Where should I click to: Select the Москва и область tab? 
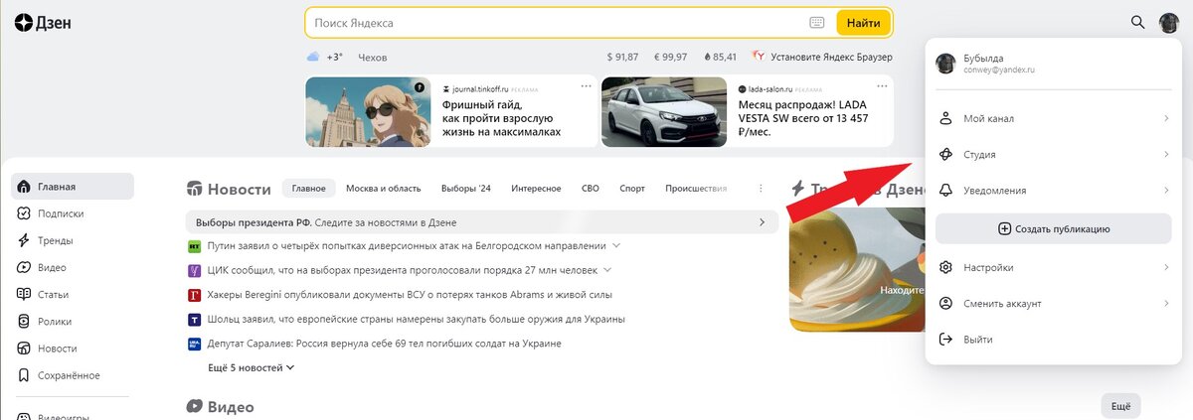383,188
